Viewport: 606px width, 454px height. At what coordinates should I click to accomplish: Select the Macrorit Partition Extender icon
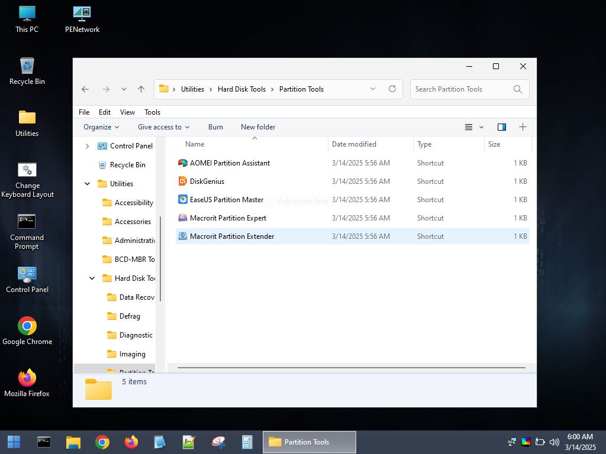pyautogui.click(x=182, y=236)
